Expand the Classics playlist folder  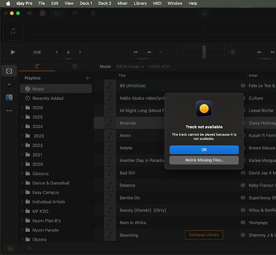coord(22,173)
